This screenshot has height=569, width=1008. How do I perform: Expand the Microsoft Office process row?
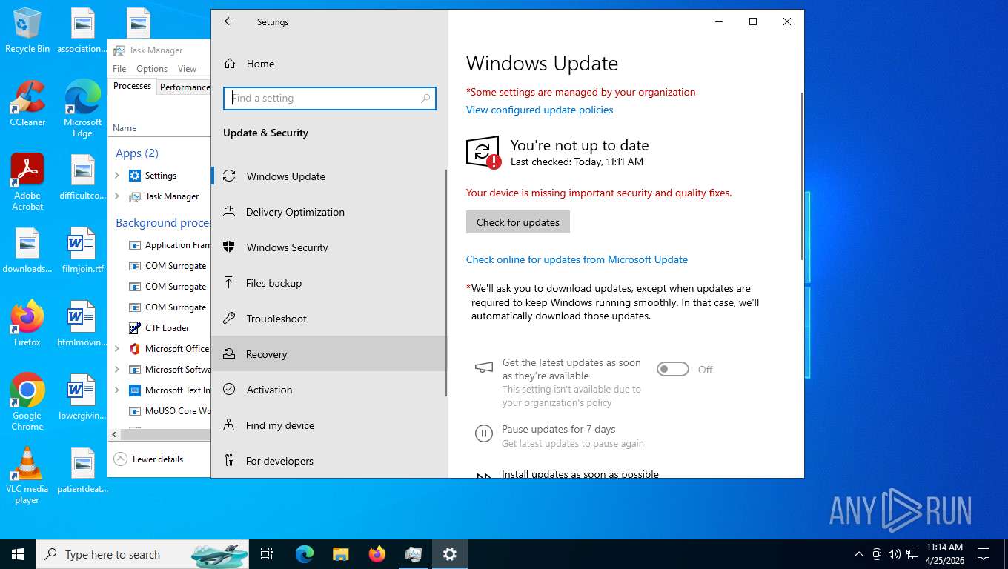[x=117, y=349]
